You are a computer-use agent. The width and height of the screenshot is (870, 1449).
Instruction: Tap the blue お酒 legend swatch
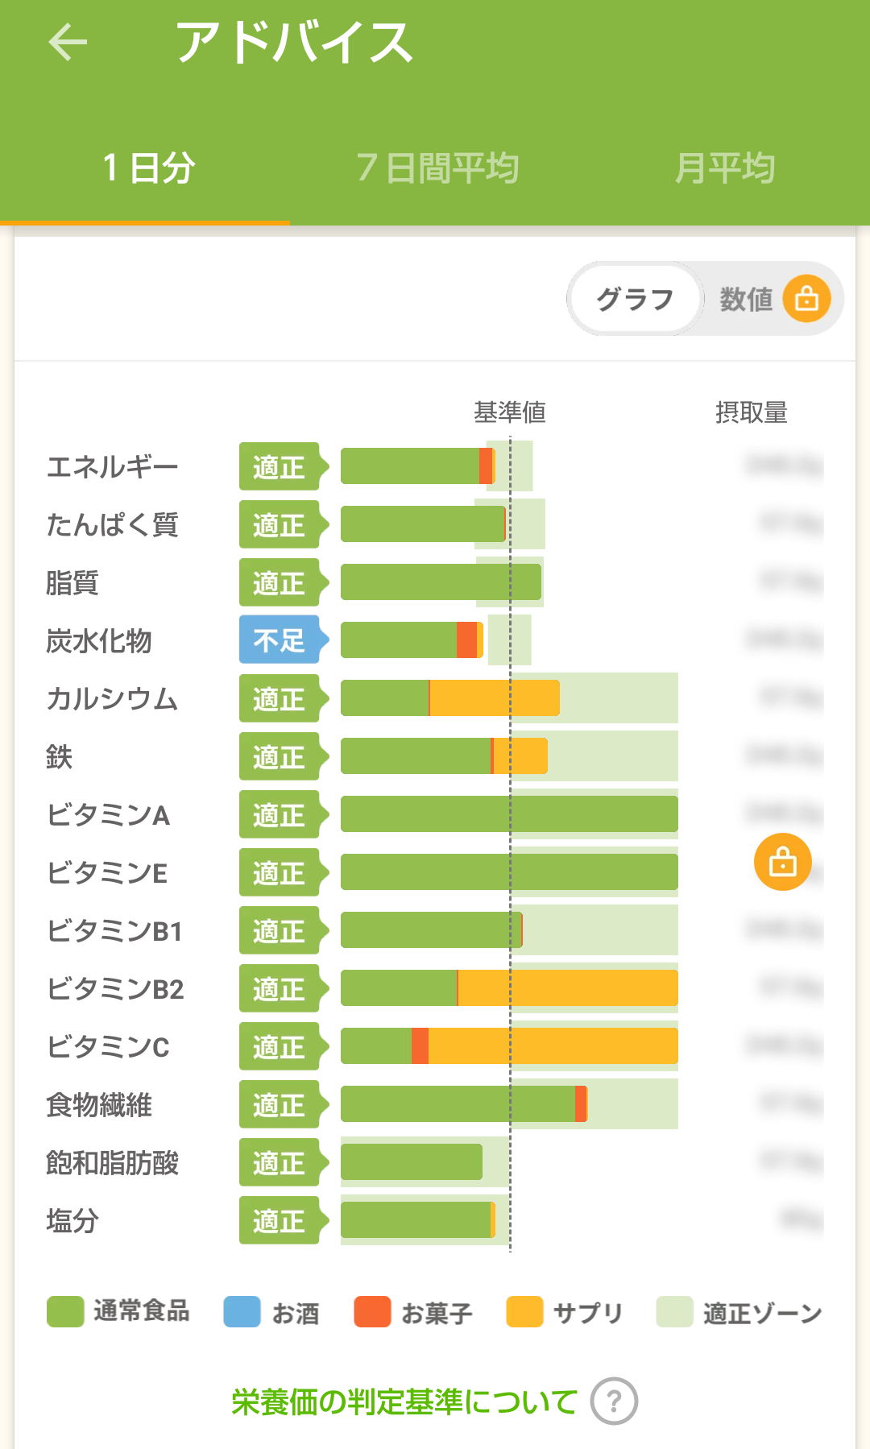[242, 1311]
